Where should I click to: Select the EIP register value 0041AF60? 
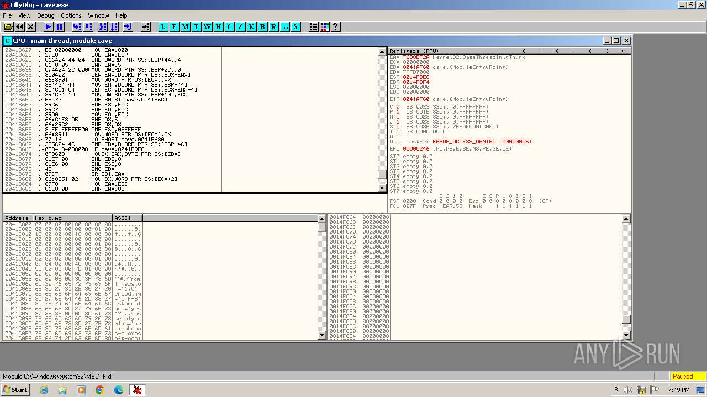pos(416,99)
